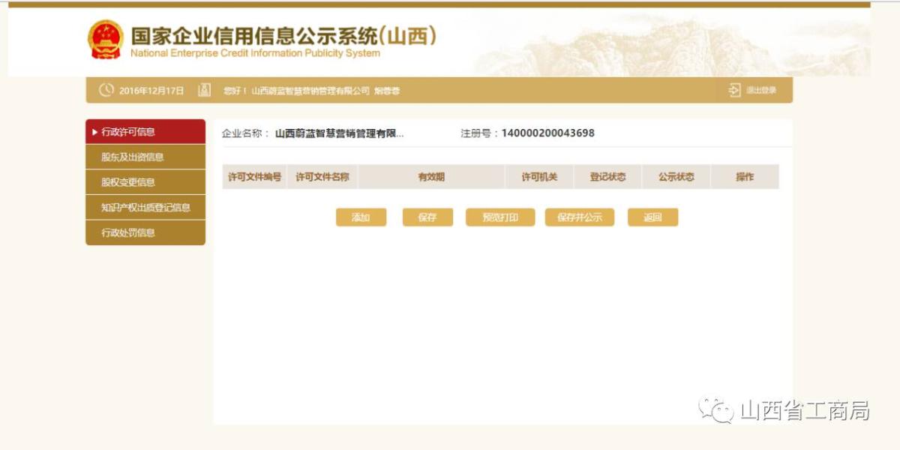
Task: Click the 有效期 column header
Action: [x=431, y=177]
